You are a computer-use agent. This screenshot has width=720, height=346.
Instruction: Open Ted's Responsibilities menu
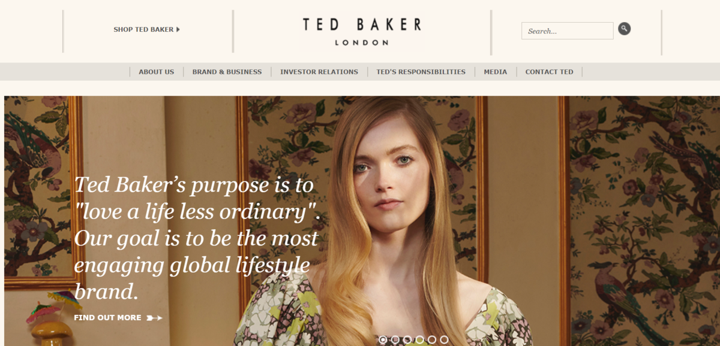421,72
